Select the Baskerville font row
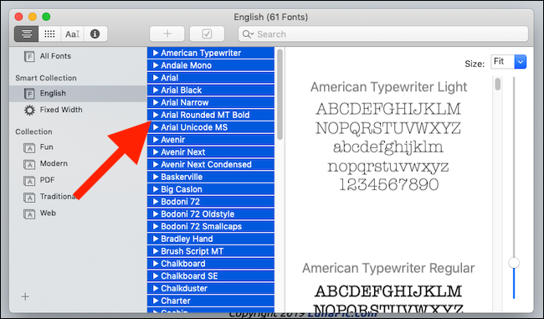This screenshot has width=544, height=319. 211,177
